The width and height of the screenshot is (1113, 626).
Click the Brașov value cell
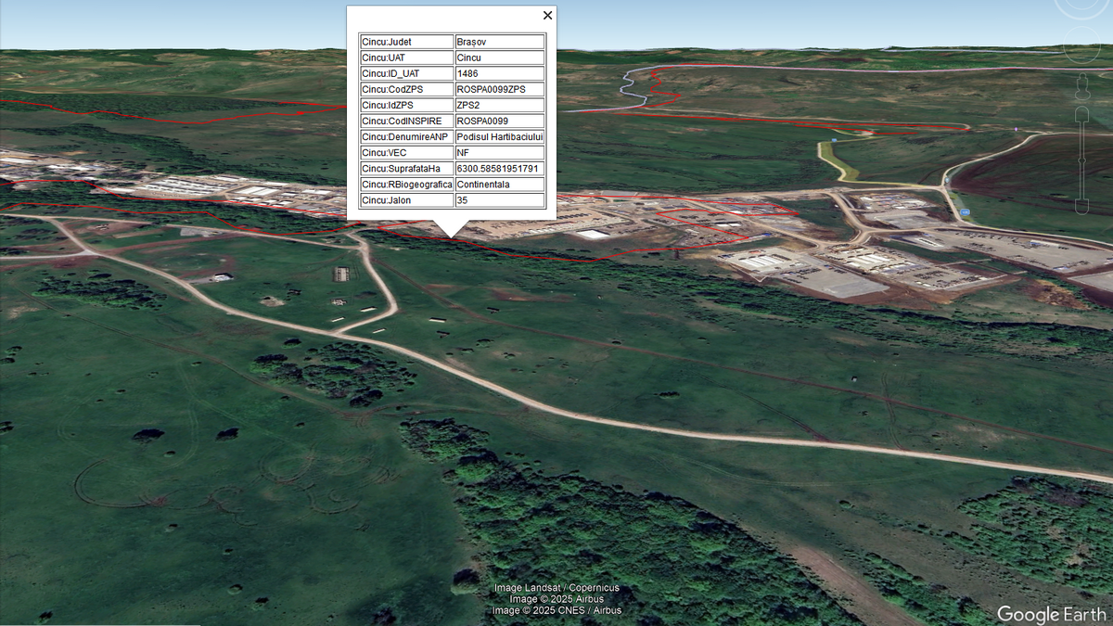click(499, 42)
